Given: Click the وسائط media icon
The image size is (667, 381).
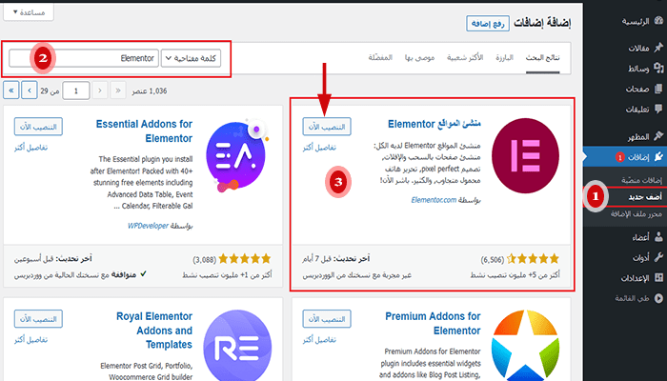Looking at the screenshot, I should tap(658, 68).
